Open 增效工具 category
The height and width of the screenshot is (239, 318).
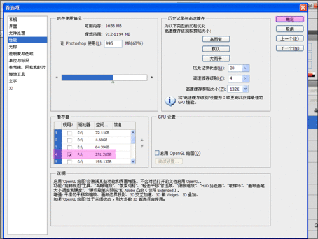[x=17, y=74]
